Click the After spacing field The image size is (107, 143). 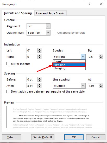pyautogui.click(x=32, y=86)
